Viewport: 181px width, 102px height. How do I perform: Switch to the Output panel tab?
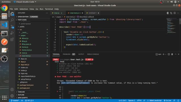[x=81, y=54]
